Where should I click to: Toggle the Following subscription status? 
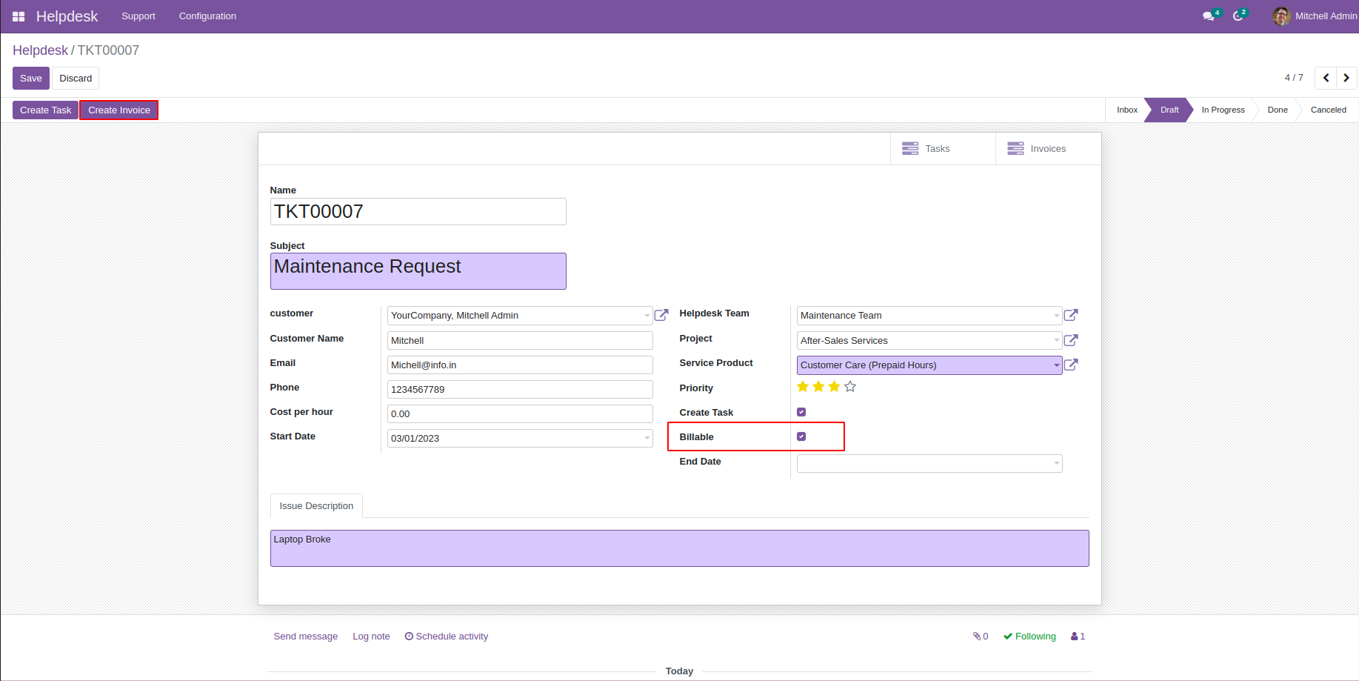tap(1029, 637)
